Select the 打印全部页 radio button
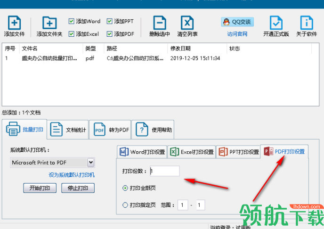The width and height of the screenshot is (324, 229). coord(125,188)
